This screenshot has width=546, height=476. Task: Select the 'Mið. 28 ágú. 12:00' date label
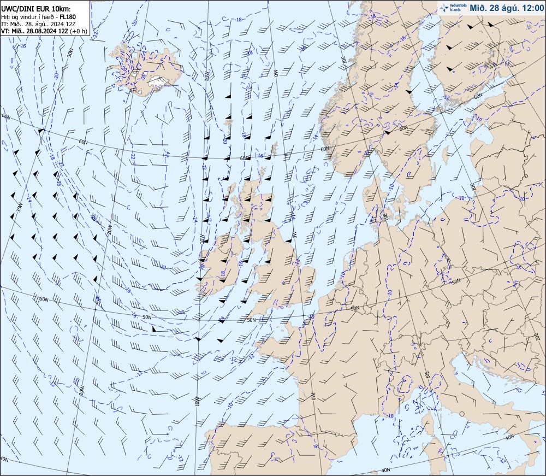point(507,8)
